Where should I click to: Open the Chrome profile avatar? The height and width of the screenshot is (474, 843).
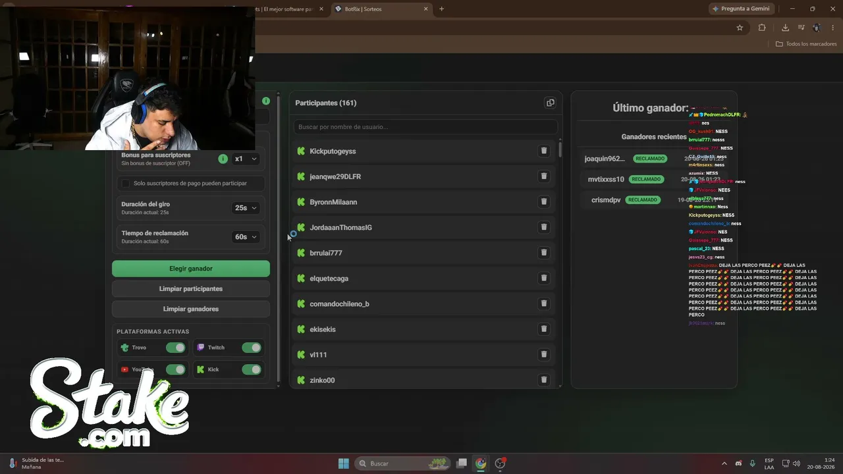pyautogui.click(x=817, y=28)
